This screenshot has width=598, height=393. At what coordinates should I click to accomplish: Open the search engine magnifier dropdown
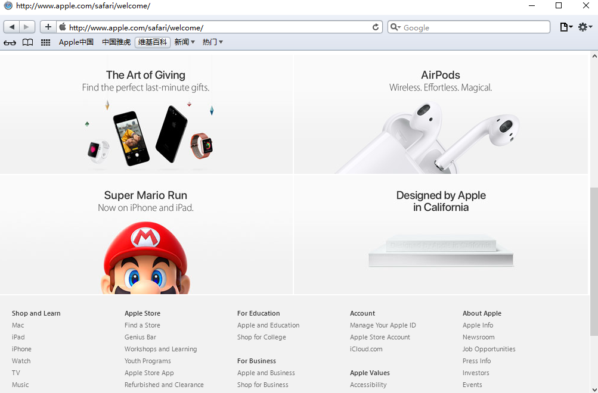(x=395, y=27)
